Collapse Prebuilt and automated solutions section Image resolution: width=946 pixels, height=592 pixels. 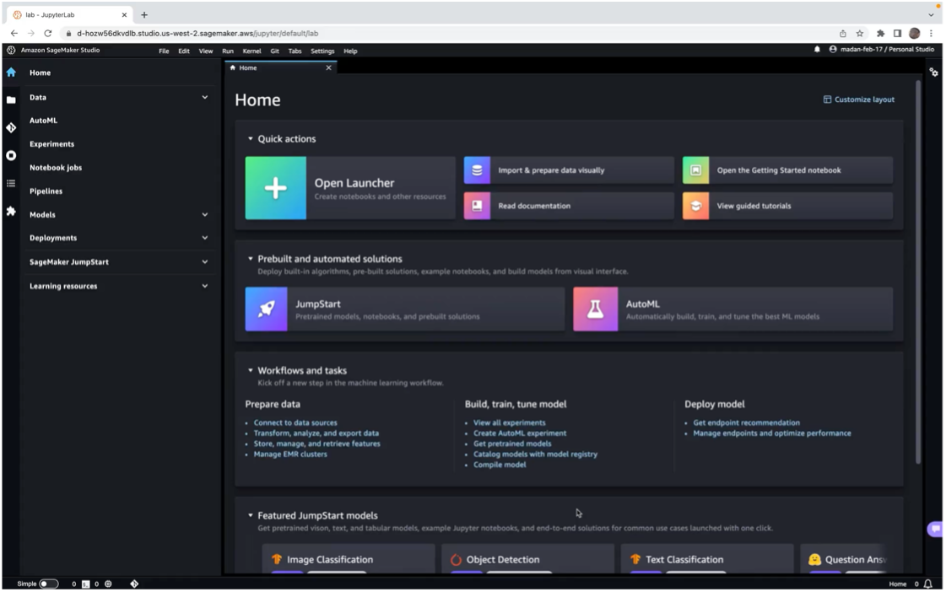[251, 259]
